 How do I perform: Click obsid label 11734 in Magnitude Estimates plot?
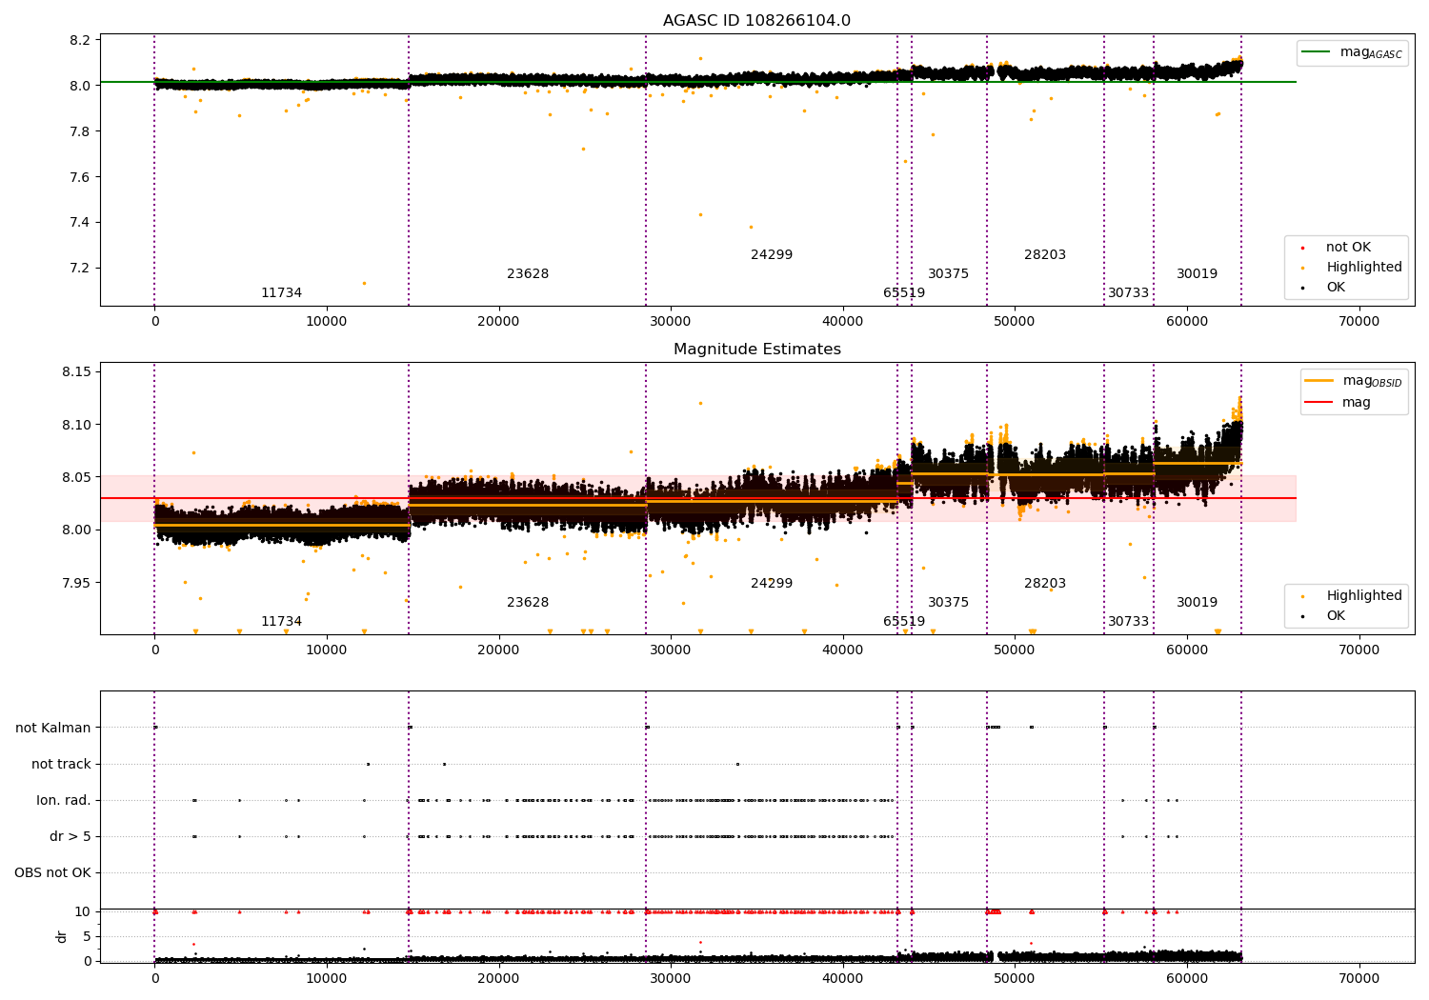click(281, 622)
